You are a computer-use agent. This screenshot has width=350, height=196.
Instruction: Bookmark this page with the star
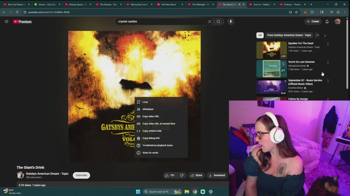point(296,12)
